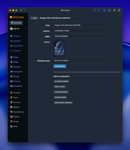This screenshot has width=130, height=150.
Task: Add book to Finished reading shelf
Action: tap(61, 92)
